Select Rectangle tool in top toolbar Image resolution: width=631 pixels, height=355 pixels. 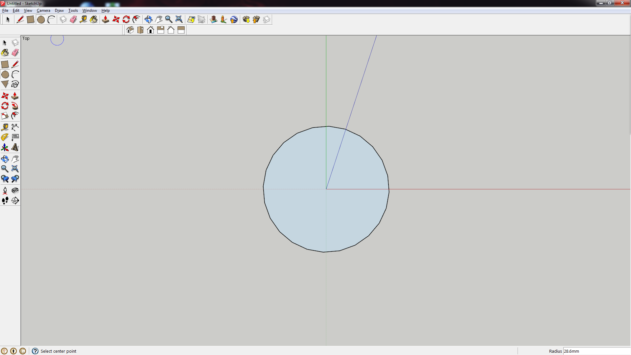coord(31,20)
